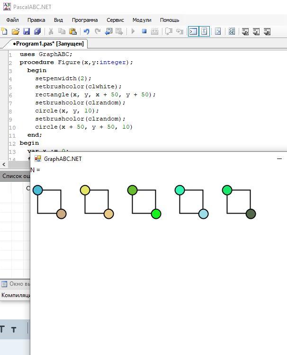Screen dimensions: 287x355
Task: Click the D debug-mode icon
Action: coord(245,31)
